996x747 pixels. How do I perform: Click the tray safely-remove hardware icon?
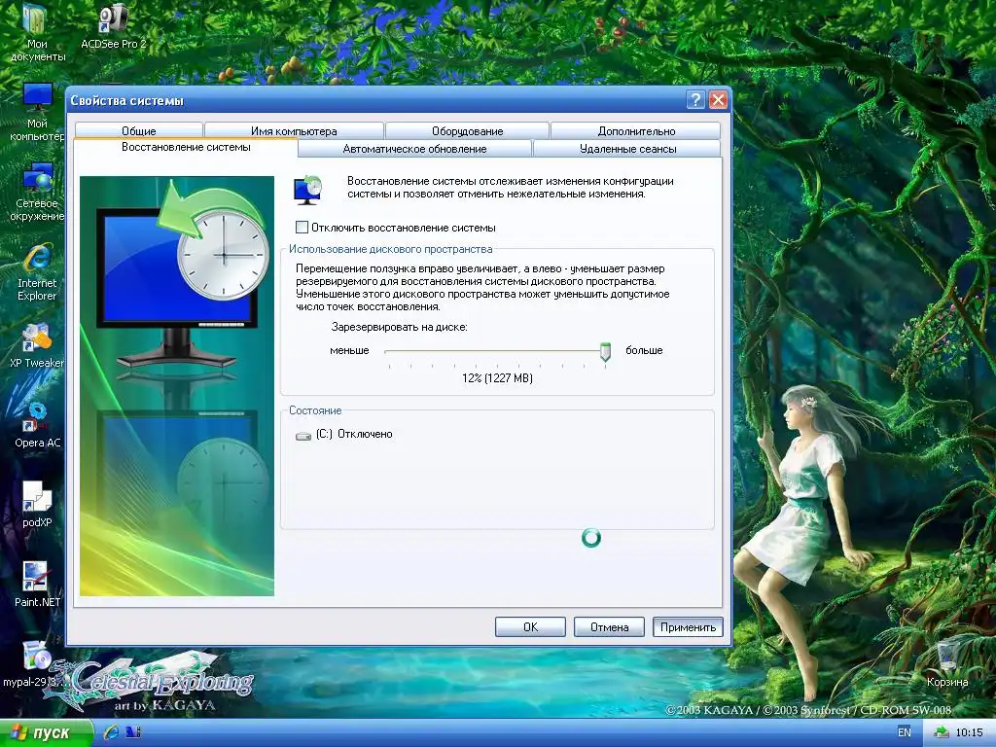coord(941,732)
